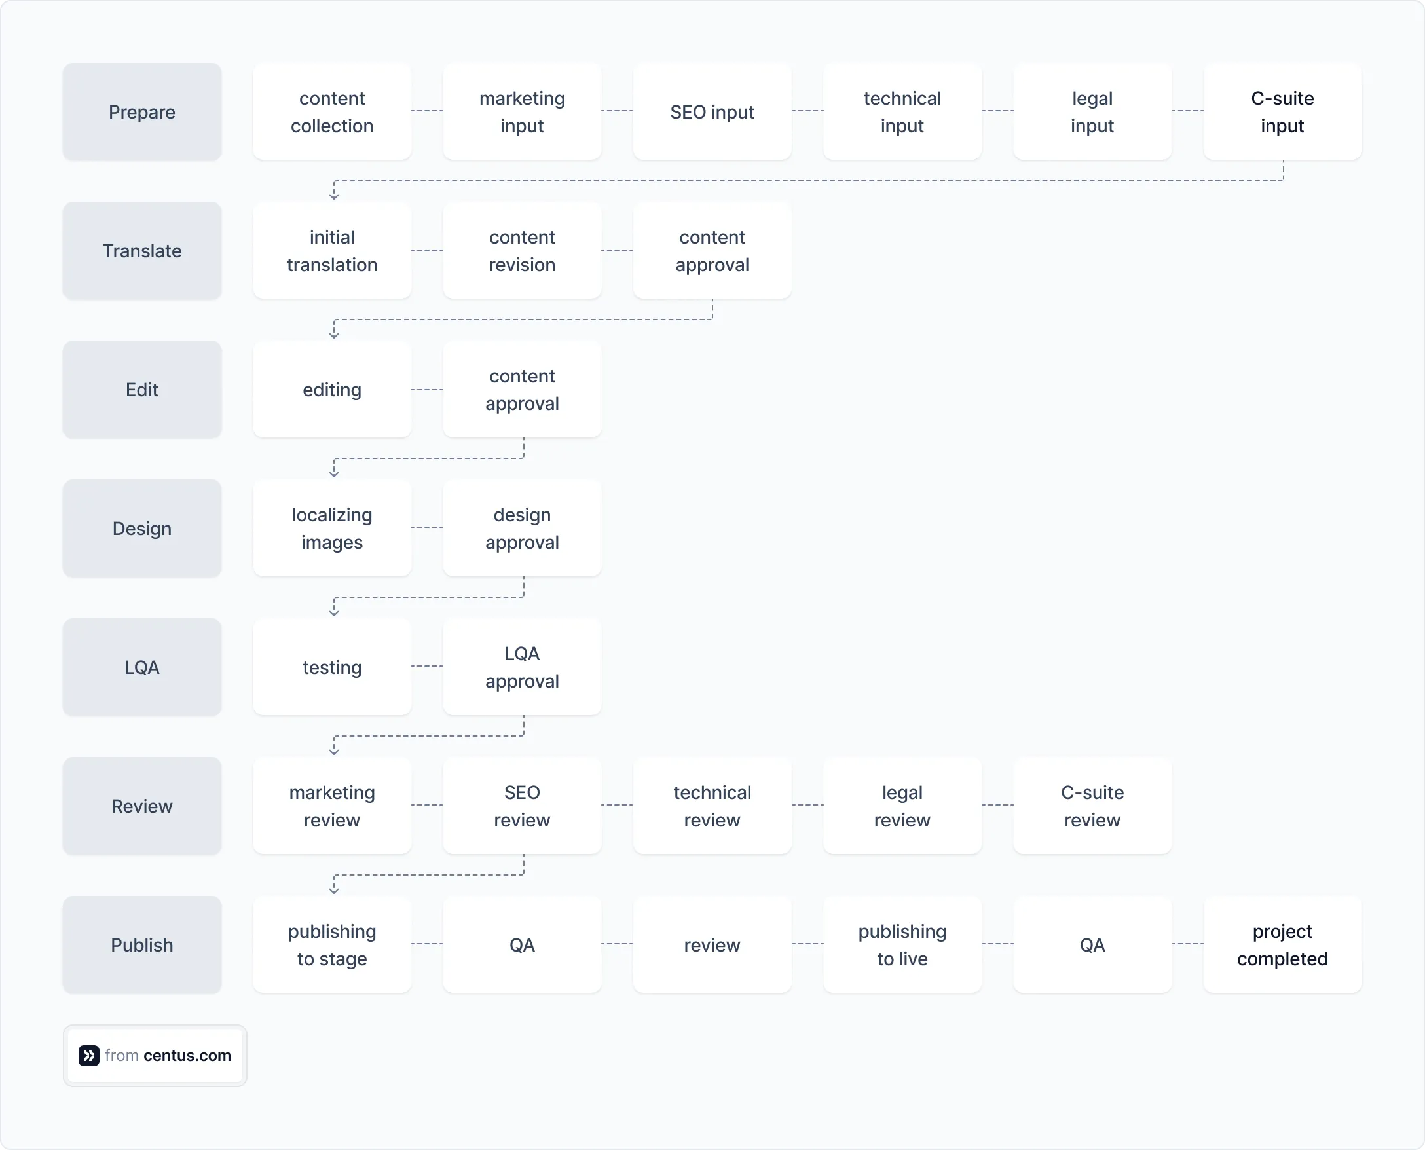The width and height of the screenshot is (1425, 1150).
Task: Click the Edit stage label
Action: tap(141, 390)
